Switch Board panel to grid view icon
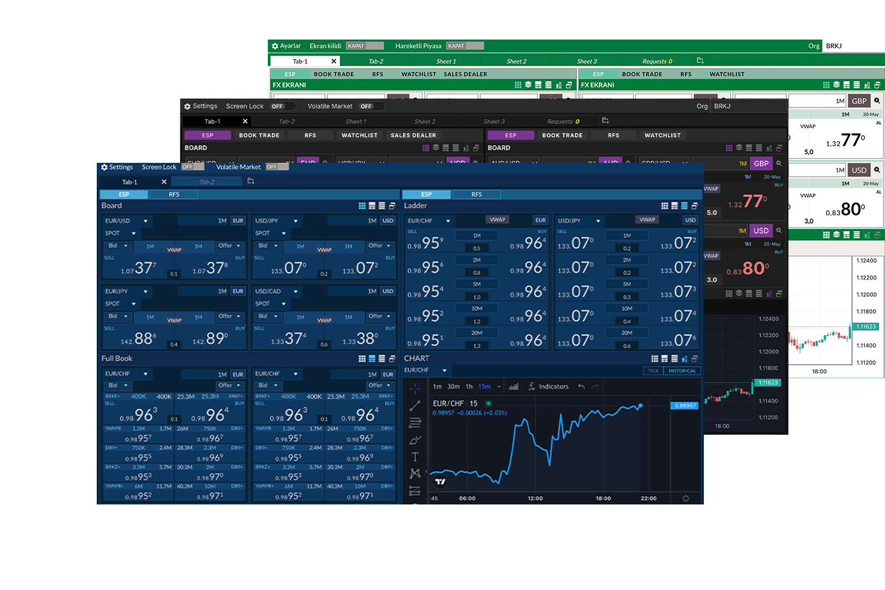Screen dimensions: 885x590 362,206
